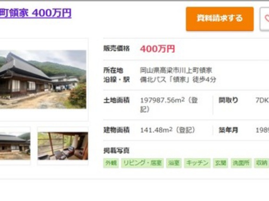Click the 備北バス「領家」徒歩4分 station text
Screen dimensions: 269x201
click(178, 79)
